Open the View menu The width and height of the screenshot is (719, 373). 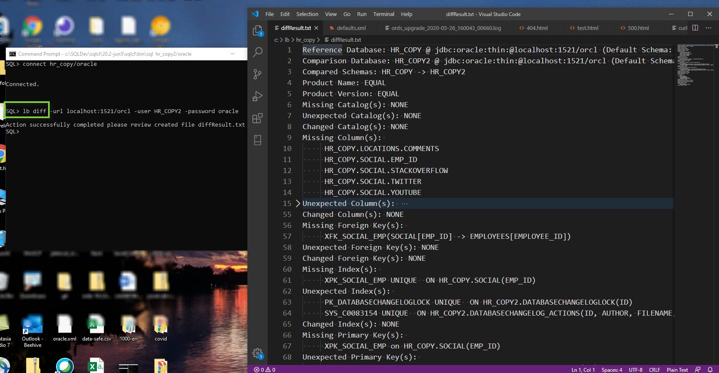coord(331,14)
